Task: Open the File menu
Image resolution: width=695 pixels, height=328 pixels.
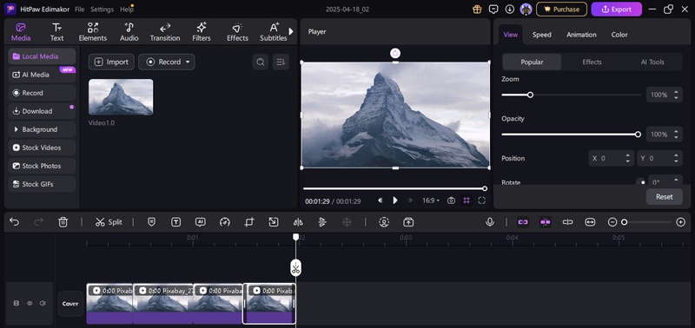Action: click(x=79, y=10)
